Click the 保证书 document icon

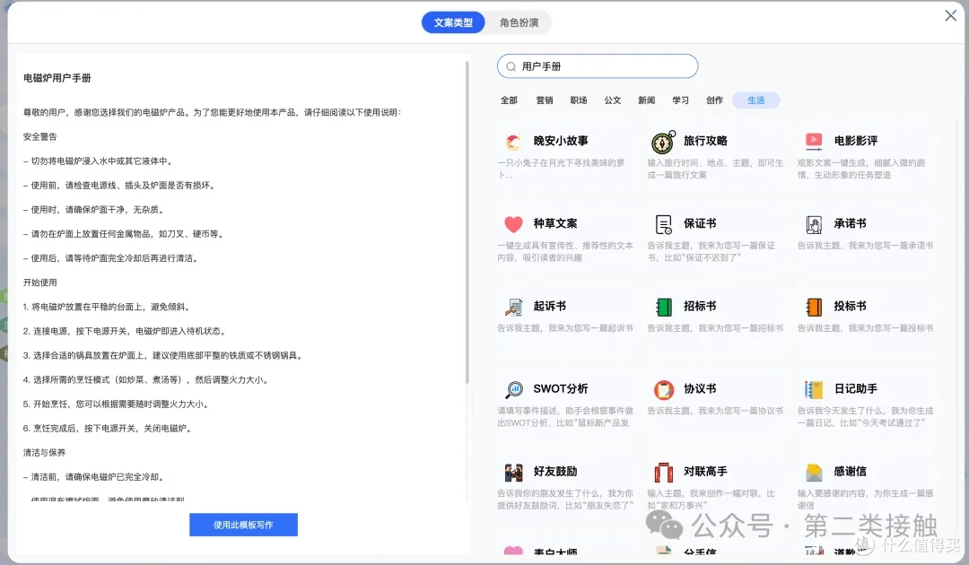coord(663,224)
